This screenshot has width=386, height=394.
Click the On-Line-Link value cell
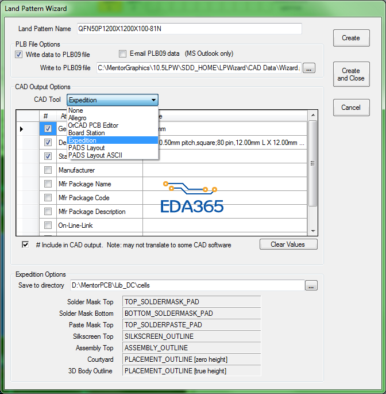coord(225,225)
